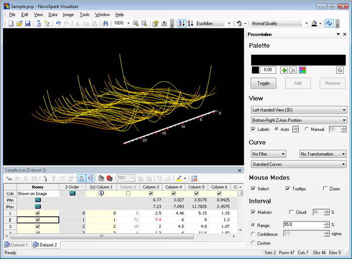The image size is (352, 259).
Task: Disable the Select mouse mode checkbox
Action: [x=253, y=189]
